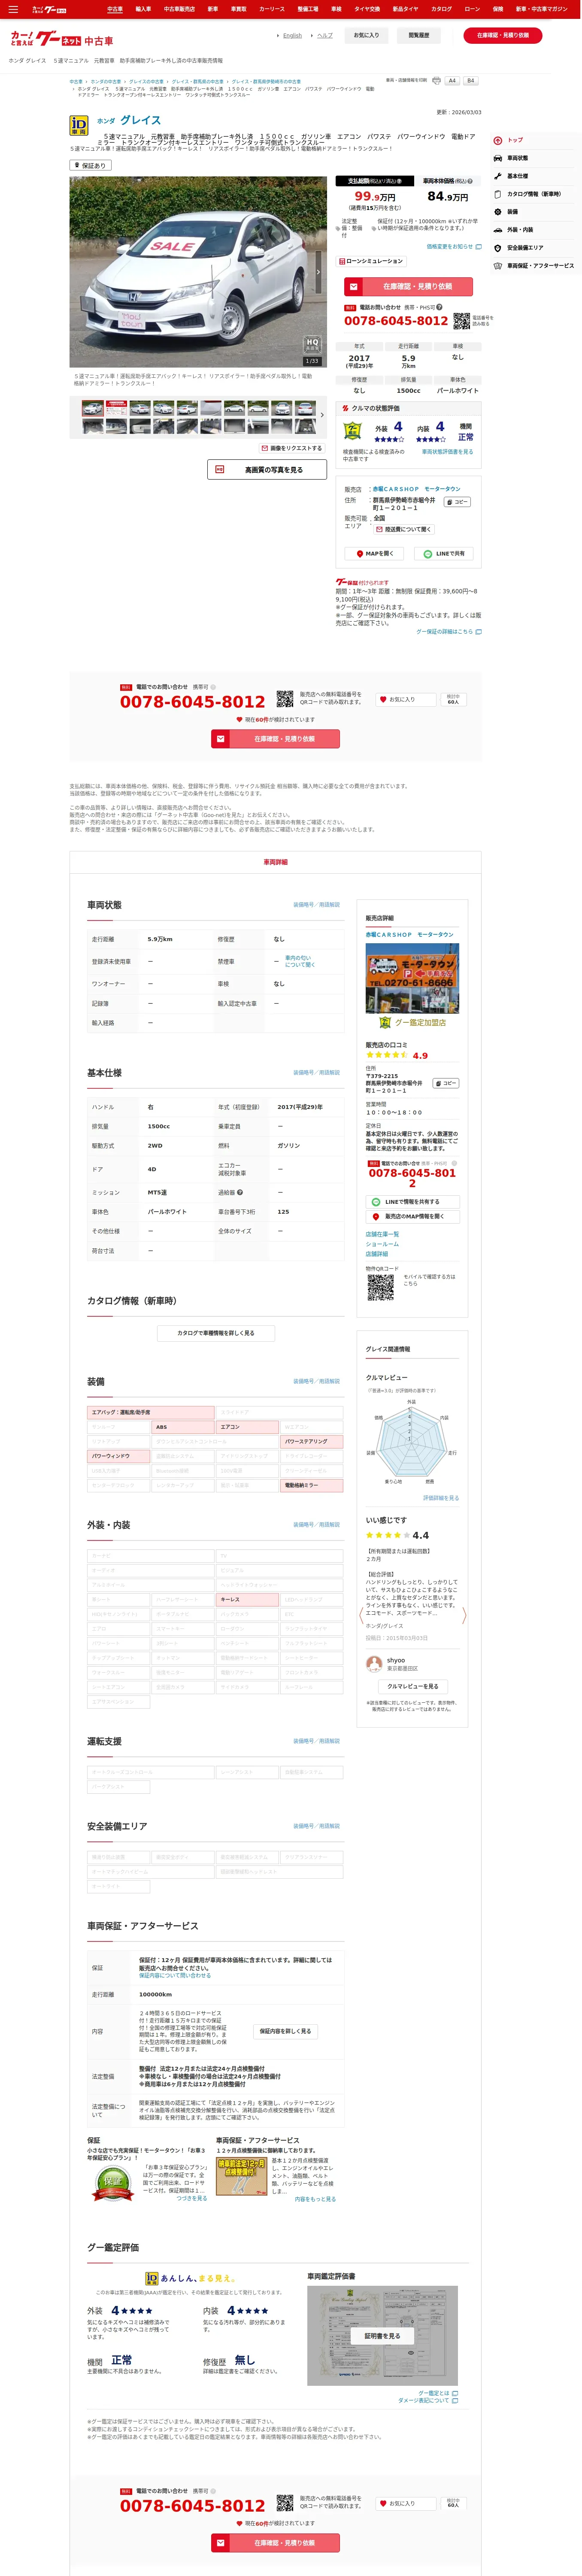Screen dimensions: 582x2576
Task: Click the トップ up-arrow icon in side navigation
Action: coord(498,140)
